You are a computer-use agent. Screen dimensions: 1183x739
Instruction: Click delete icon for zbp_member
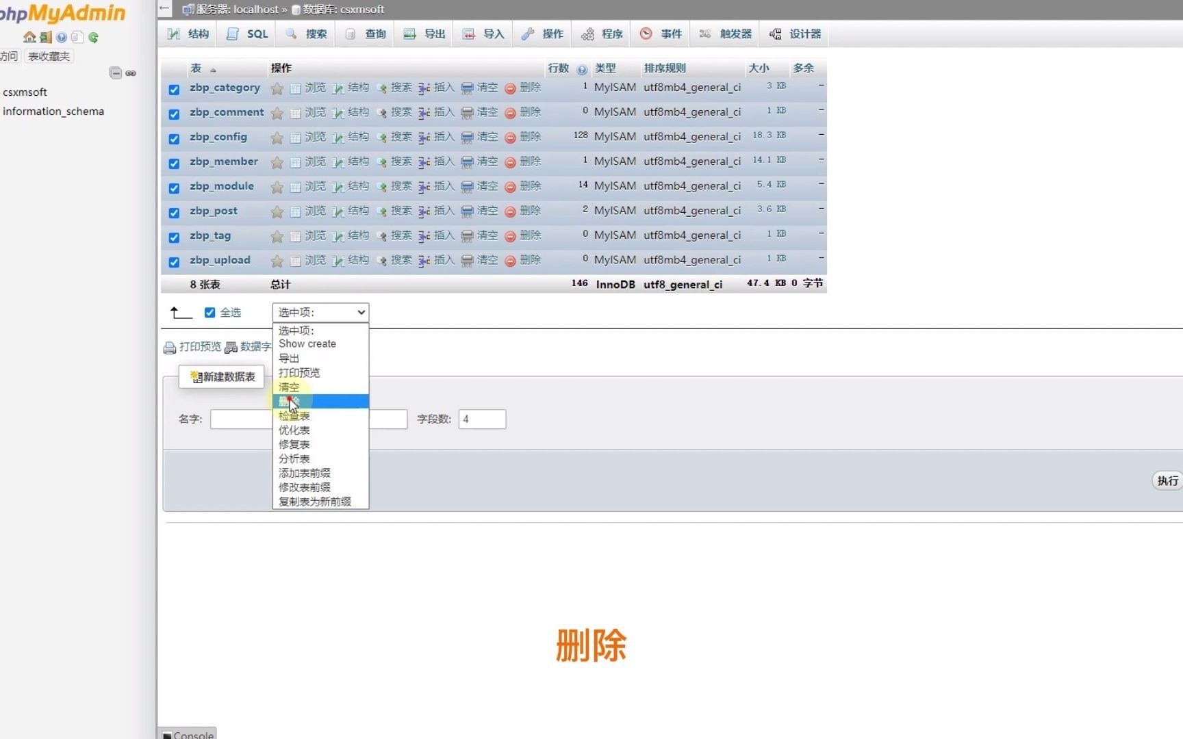(510, 162)
